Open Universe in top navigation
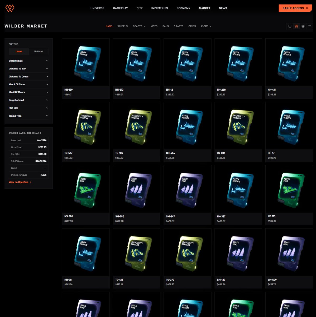 tap(97, 8)
